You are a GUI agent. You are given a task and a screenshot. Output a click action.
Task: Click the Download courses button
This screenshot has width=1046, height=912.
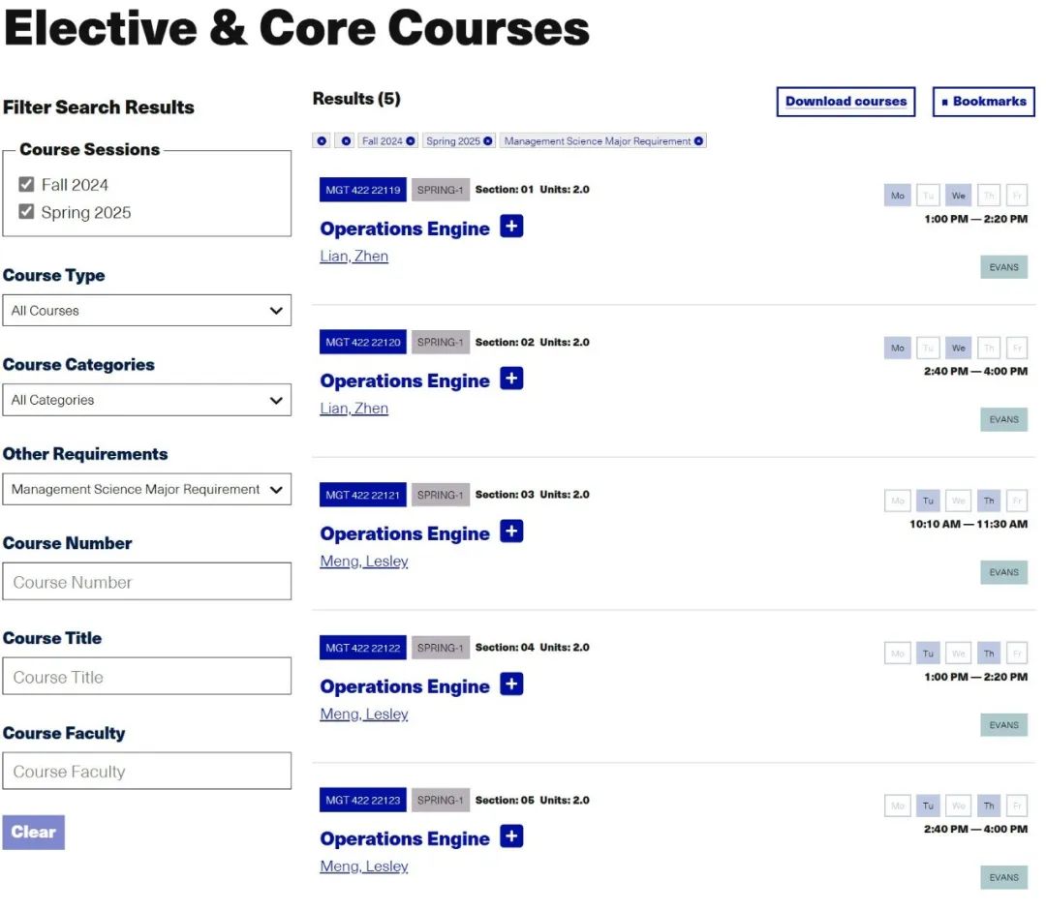846,101
